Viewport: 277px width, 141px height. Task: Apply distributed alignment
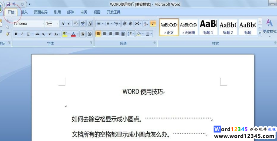tap(123, 34)
